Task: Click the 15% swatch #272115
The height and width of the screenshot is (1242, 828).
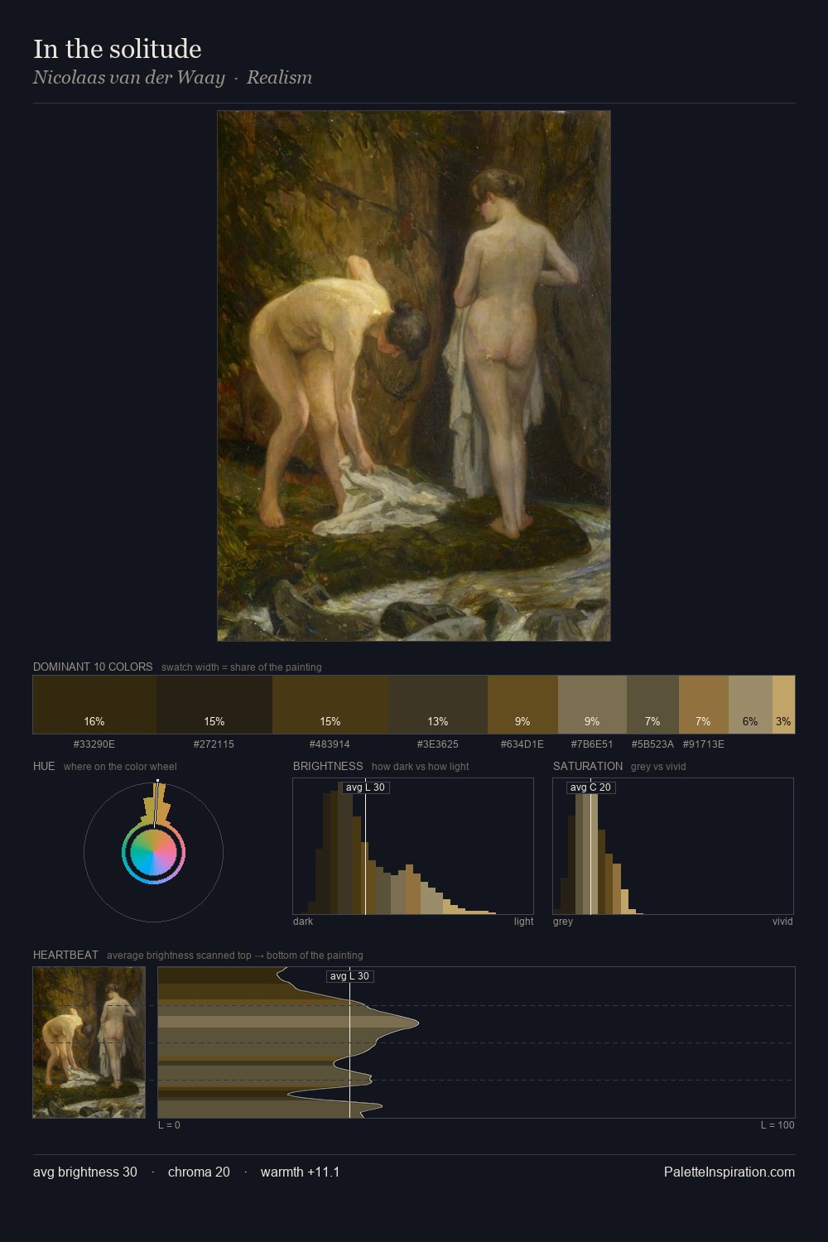Action: [214, 705]
